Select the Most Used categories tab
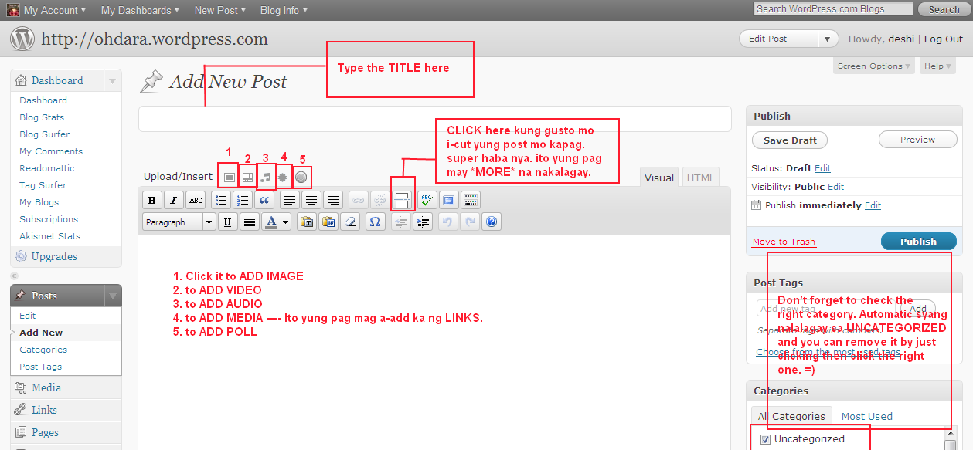The height and width of the screenshot is (450, 973). tap(866, 416)
